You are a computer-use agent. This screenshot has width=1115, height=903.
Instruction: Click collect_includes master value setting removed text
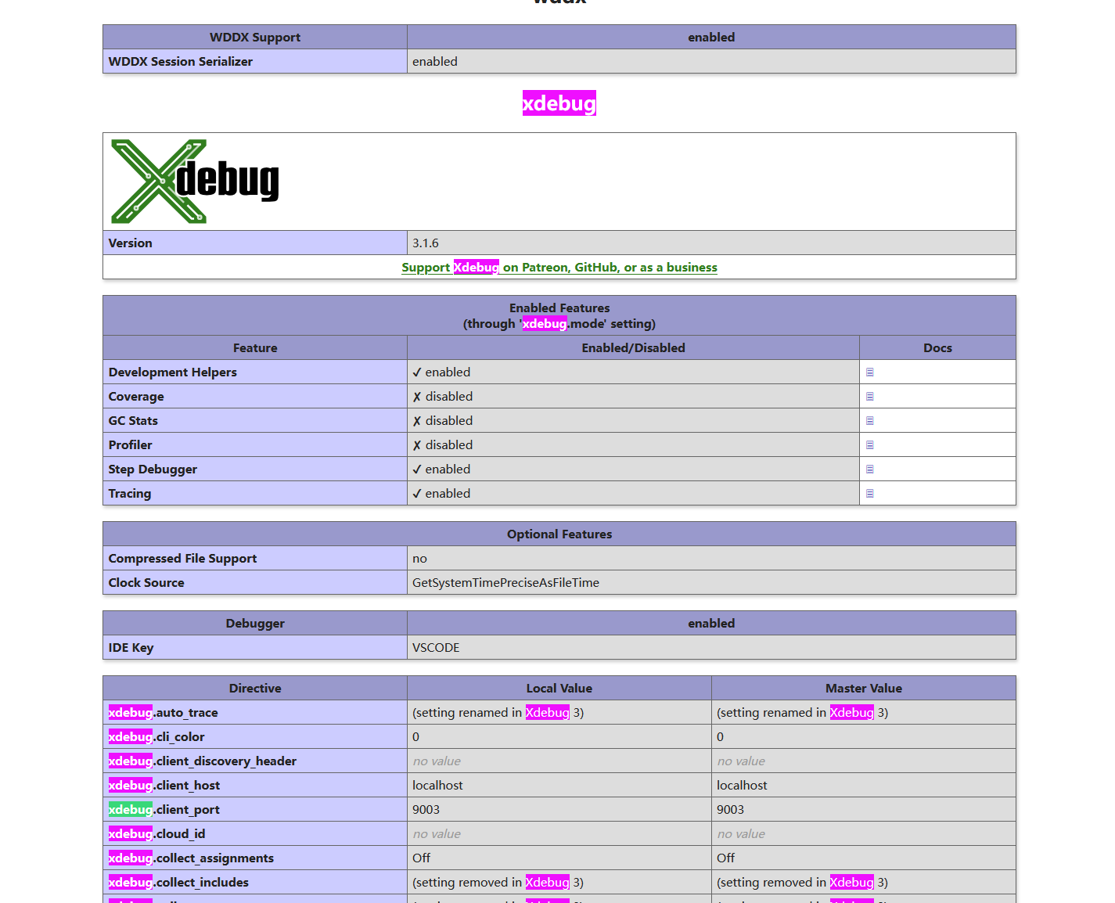pyautogui.click(x=802, y=883)
